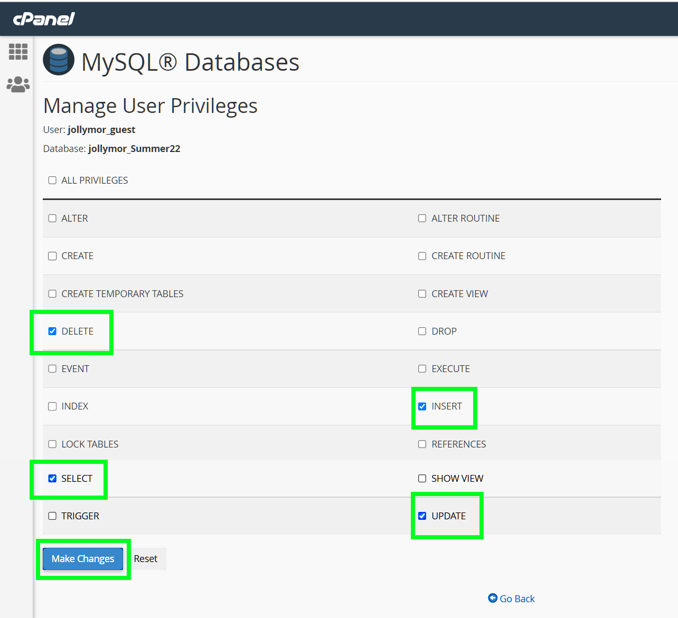The height and width of the screenshot is (618, 678).
Task: Uncheck the DELETE privilege
Action: tap(52, 331)
